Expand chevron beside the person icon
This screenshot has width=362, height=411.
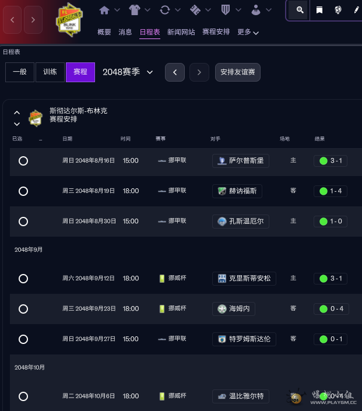[269, 10]
